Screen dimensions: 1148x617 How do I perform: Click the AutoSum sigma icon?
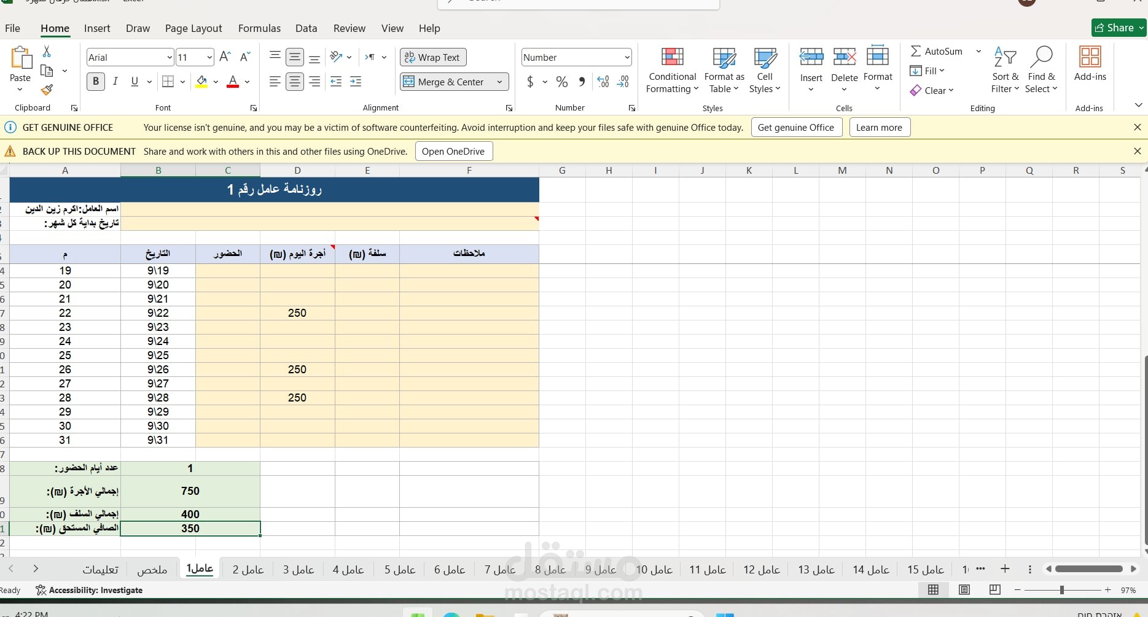coord(915,51)
